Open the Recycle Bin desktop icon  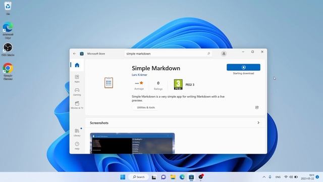coord(8,8)
